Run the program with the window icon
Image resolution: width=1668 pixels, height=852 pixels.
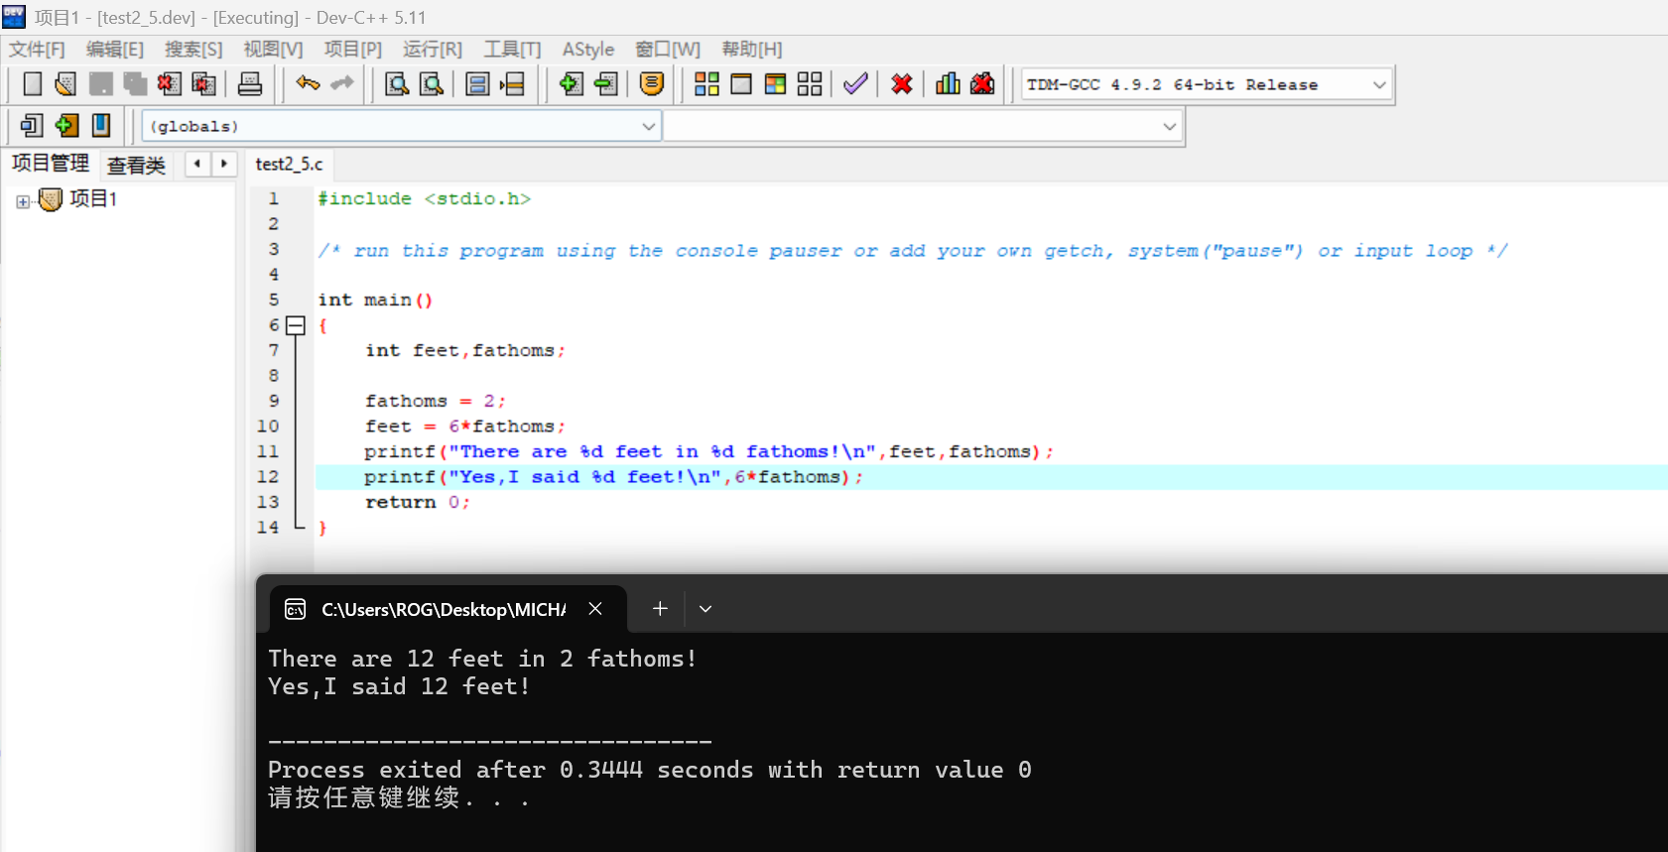coord(741,84)
